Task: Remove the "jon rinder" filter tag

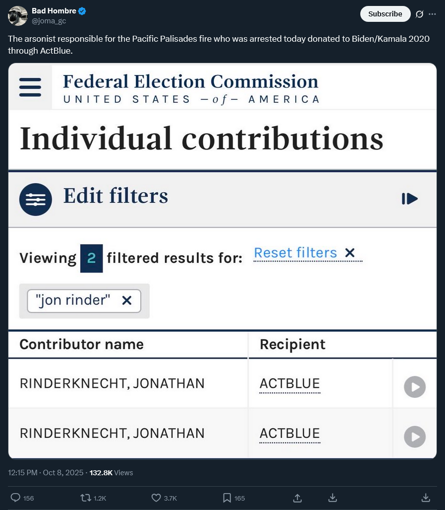Action: point(127,300)
